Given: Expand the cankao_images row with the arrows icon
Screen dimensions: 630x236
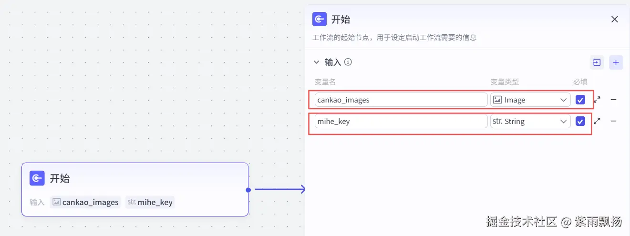Looking at the screenshot, I should click(x=597, y=100).
